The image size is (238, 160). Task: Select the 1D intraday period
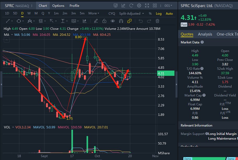[x=7, y=13]
